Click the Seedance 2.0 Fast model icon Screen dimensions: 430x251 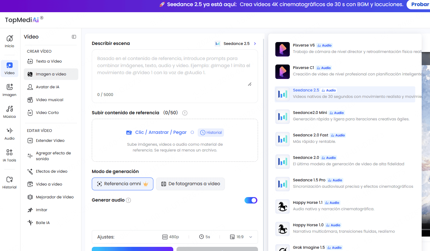point(282,139)
